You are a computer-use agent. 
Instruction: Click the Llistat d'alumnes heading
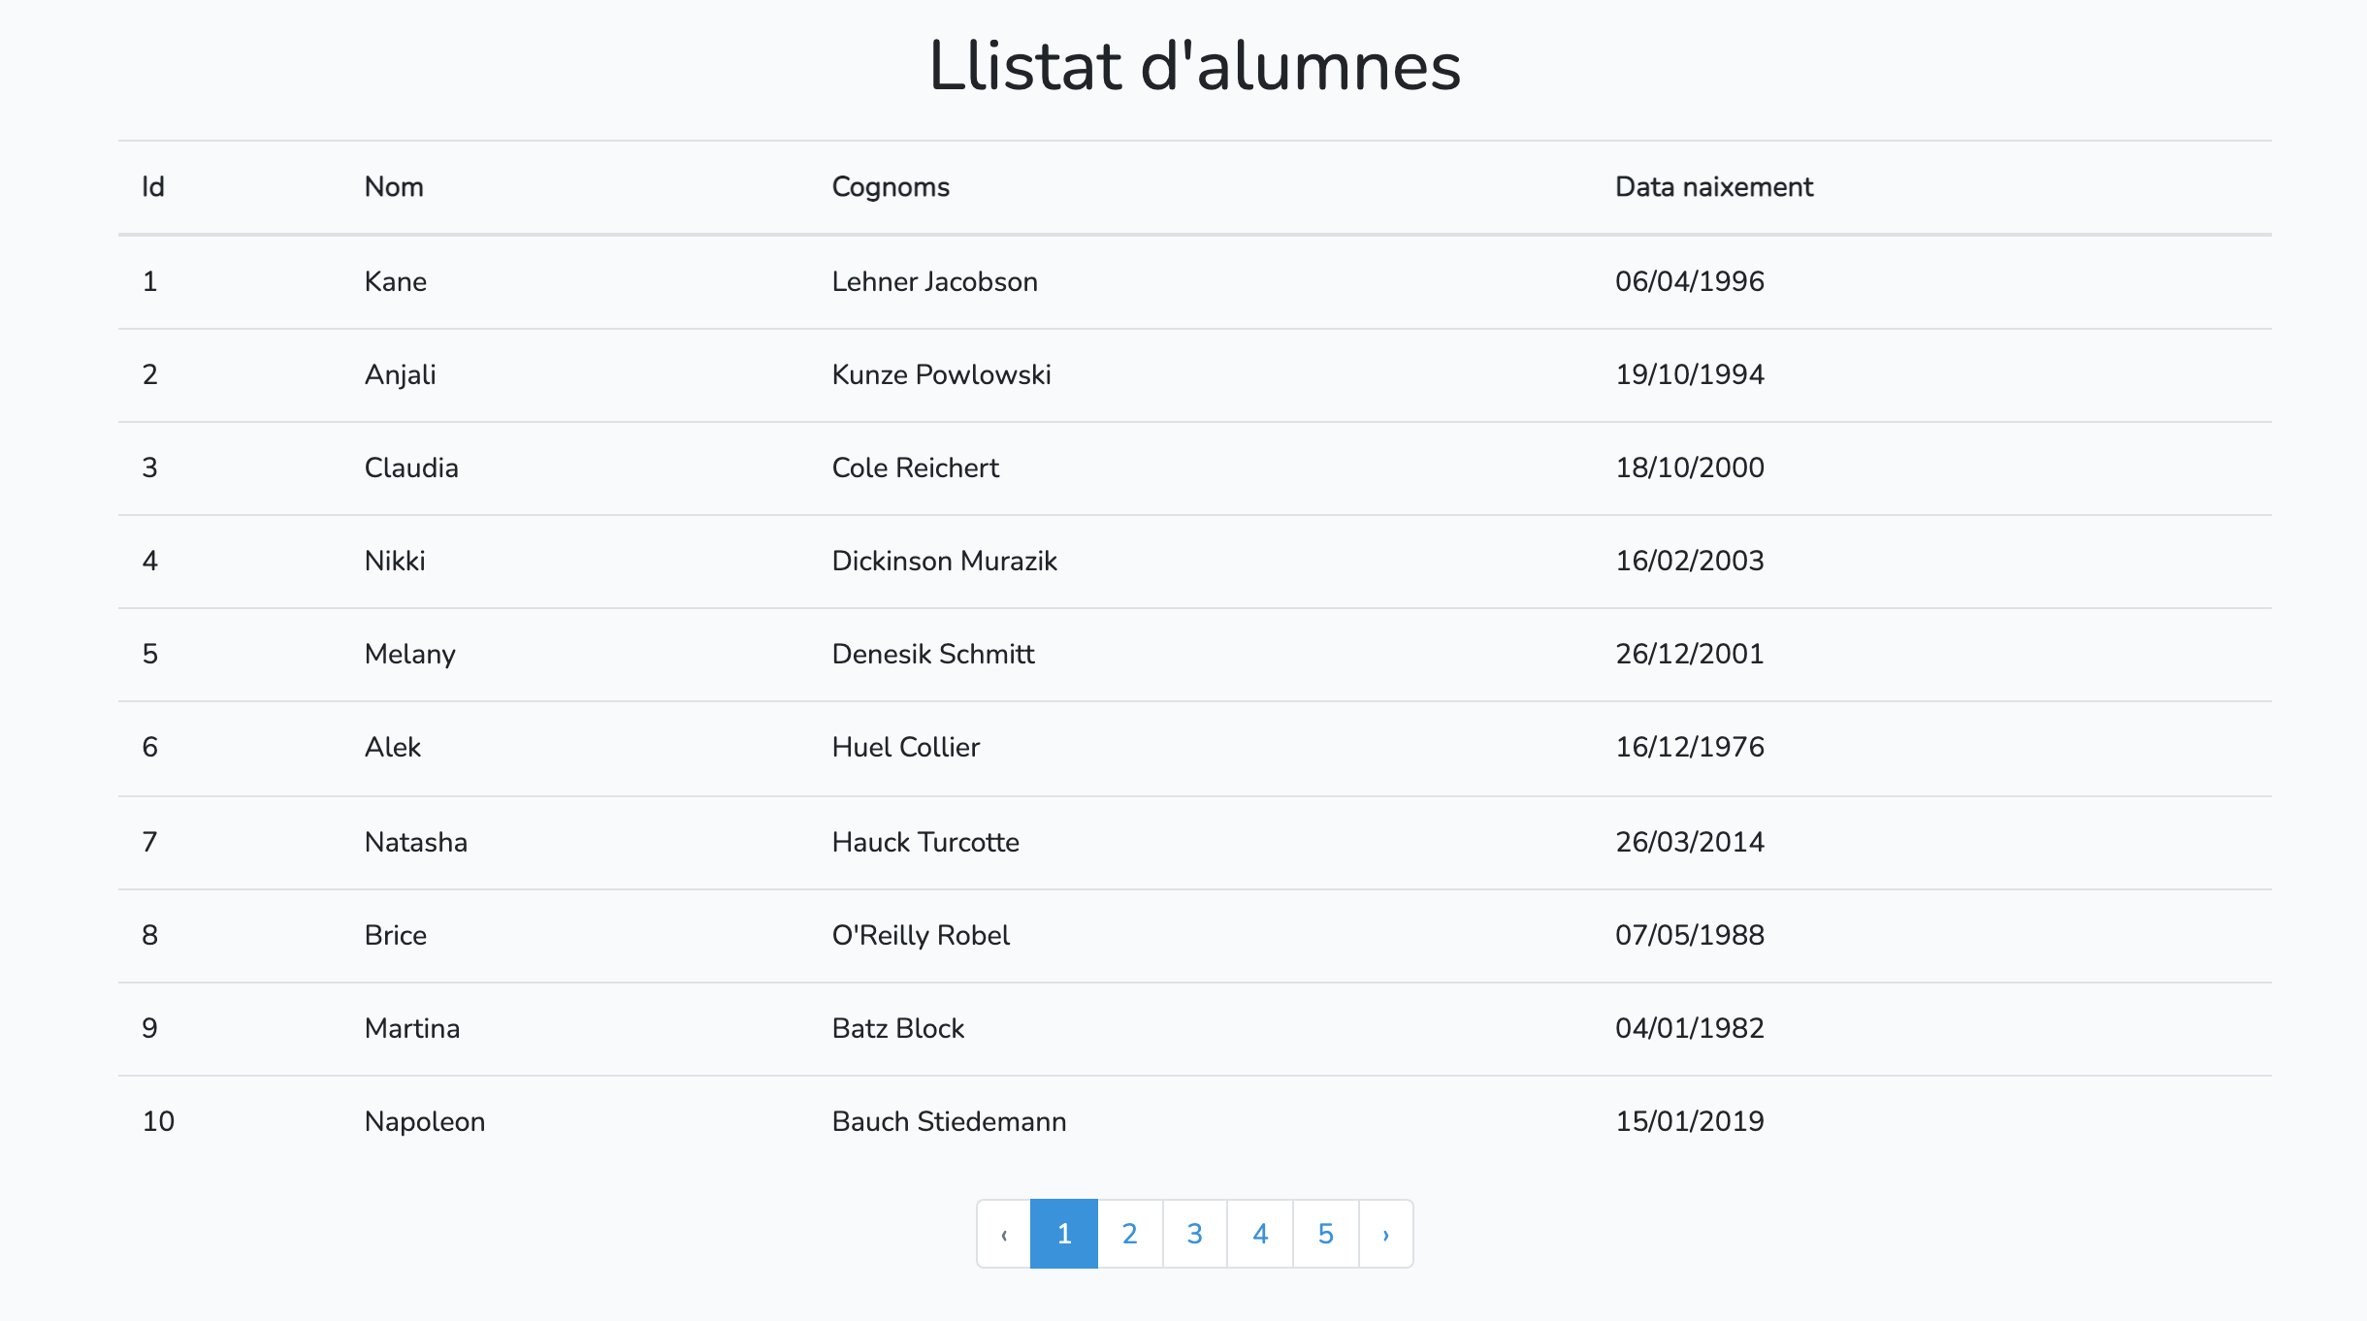(x=1194, y=66)
